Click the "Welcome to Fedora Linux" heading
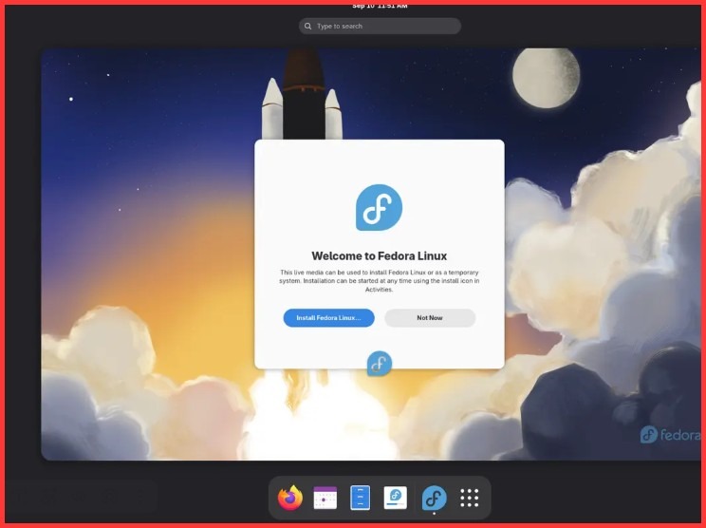 coord(379,256)
